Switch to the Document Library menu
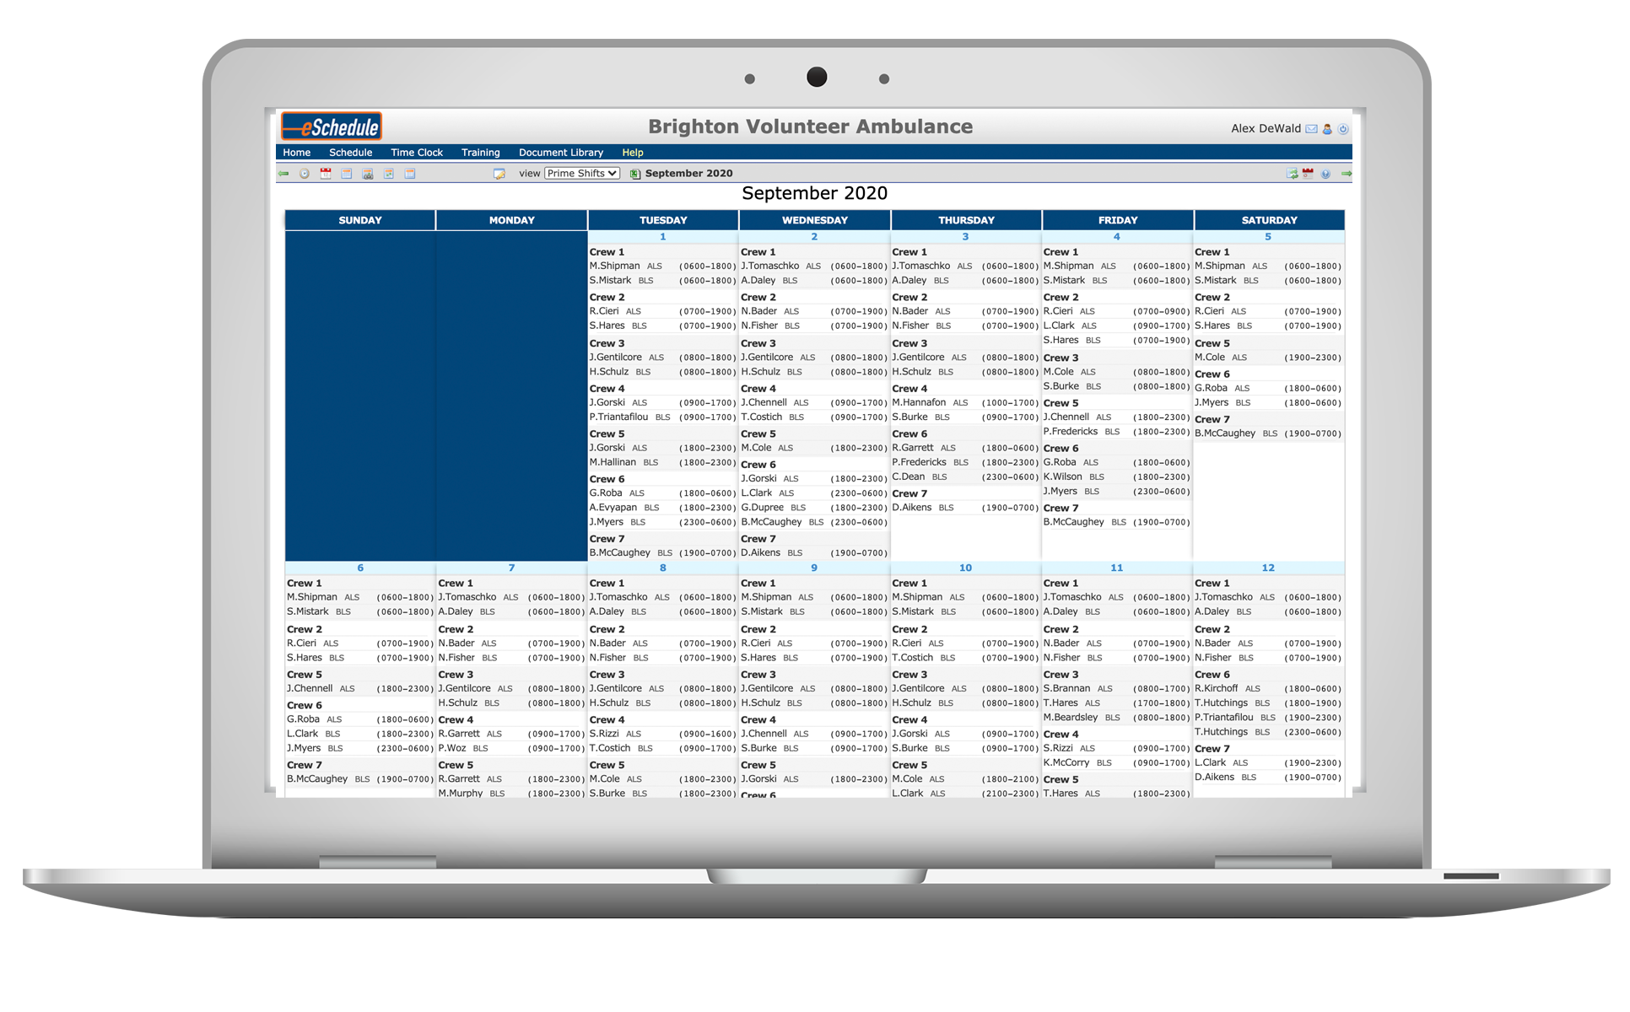The image size is (1630, 1012). click(x=560, y=153)
